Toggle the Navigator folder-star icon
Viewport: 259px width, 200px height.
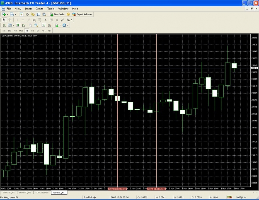tap(33, 14)
